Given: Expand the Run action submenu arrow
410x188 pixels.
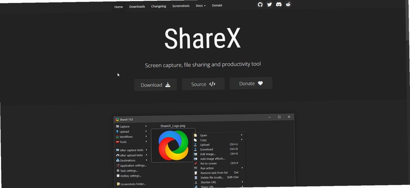Looking at the screenshot, I should pos(242,168).
